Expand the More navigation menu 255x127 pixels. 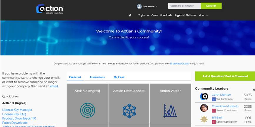tap(203, 16)
